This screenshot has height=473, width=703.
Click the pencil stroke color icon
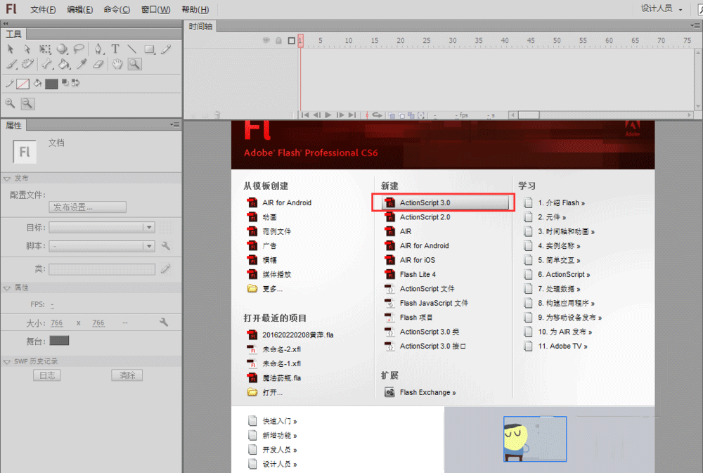pyautogui.click(x=9, y=84)
